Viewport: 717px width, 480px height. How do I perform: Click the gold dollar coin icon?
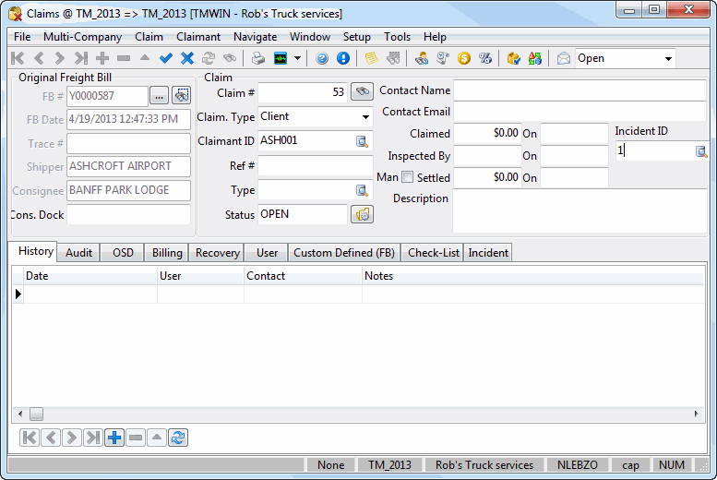coord(464,58)
